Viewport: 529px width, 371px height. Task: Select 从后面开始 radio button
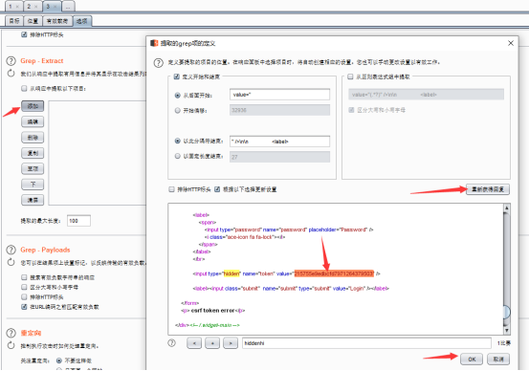(178, 96)
